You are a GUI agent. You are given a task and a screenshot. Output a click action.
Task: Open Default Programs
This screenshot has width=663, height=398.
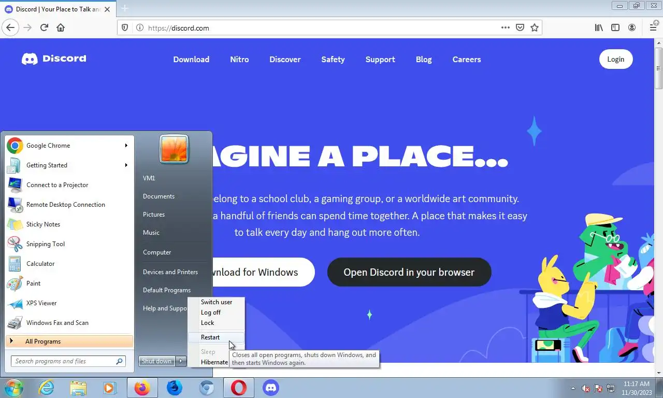coord(167,290)
